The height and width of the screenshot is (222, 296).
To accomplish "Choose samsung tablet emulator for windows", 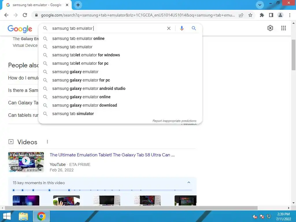I will [120, 55].
